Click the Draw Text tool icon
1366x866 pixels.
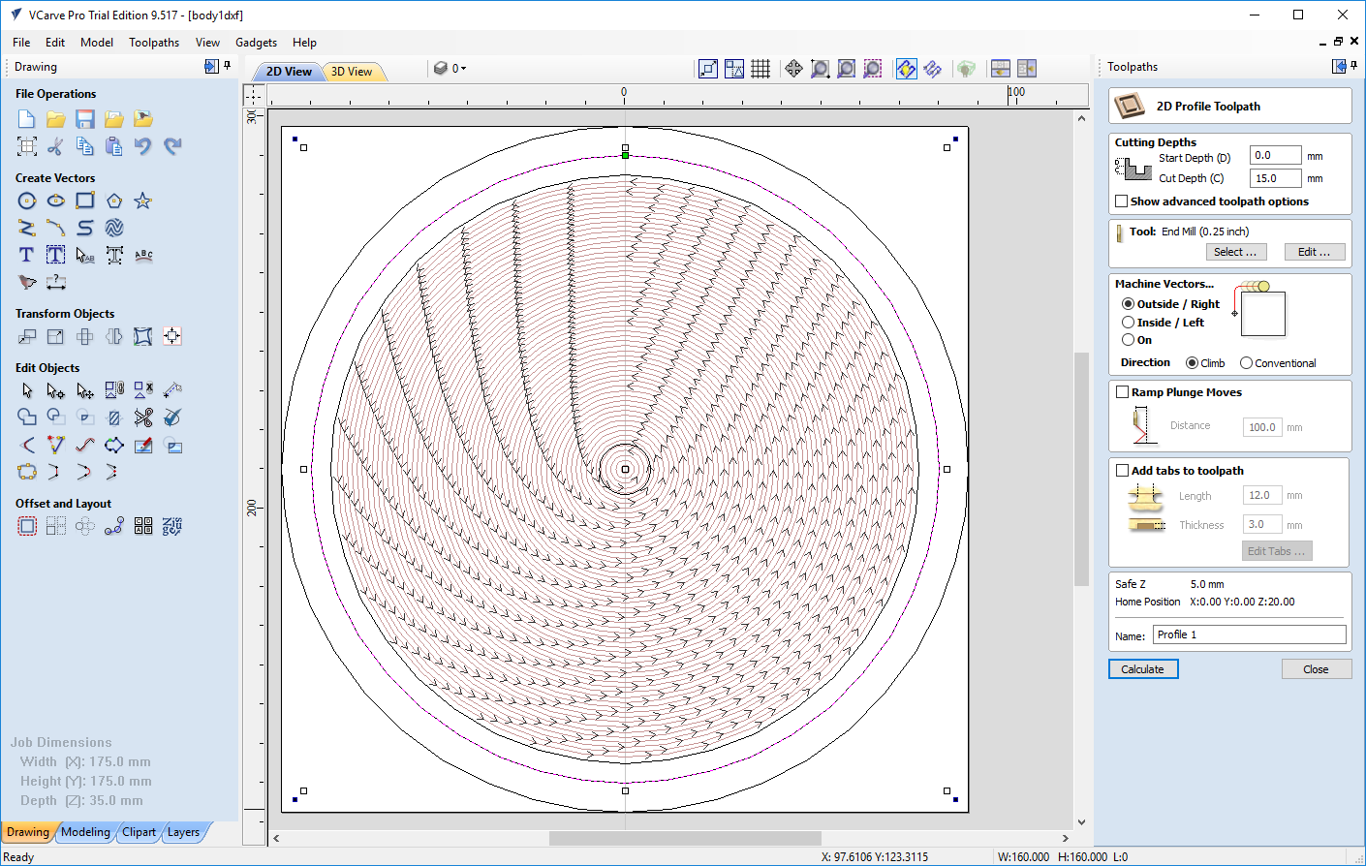(27, 255)
